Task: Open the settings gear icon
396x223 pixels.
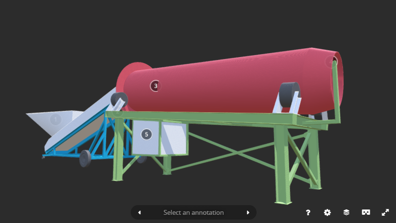Action: pos(327,212)
